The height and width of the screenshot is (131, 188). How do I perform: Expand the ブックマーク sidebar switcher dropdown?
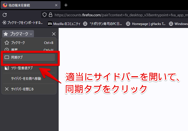(x=18, y=34)
